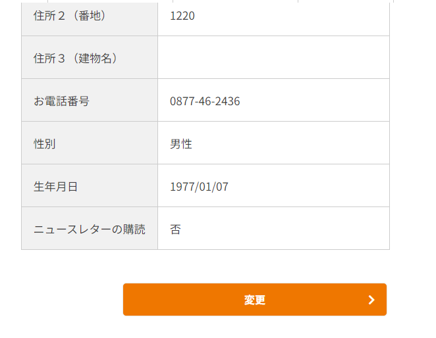The image size is (436, 338).
Task: Click phone number 0877-46-2436
Action: coord(205,101)
